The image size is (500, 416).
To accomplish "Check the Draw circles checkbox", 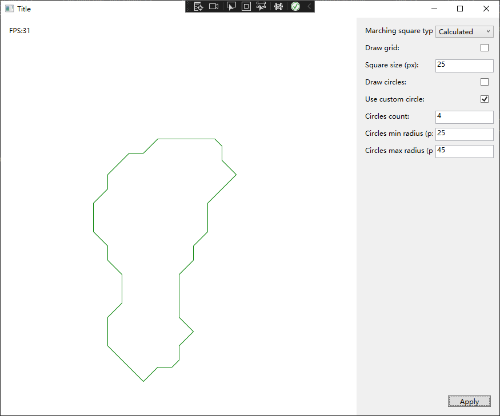I will pos(485,82).
